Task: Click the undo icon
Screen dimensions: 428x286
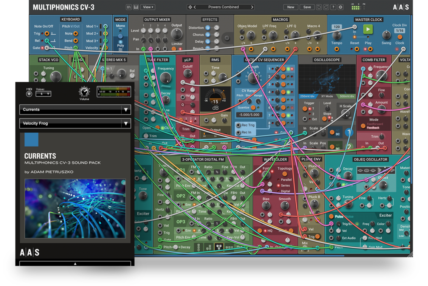Action: (319, 7)
